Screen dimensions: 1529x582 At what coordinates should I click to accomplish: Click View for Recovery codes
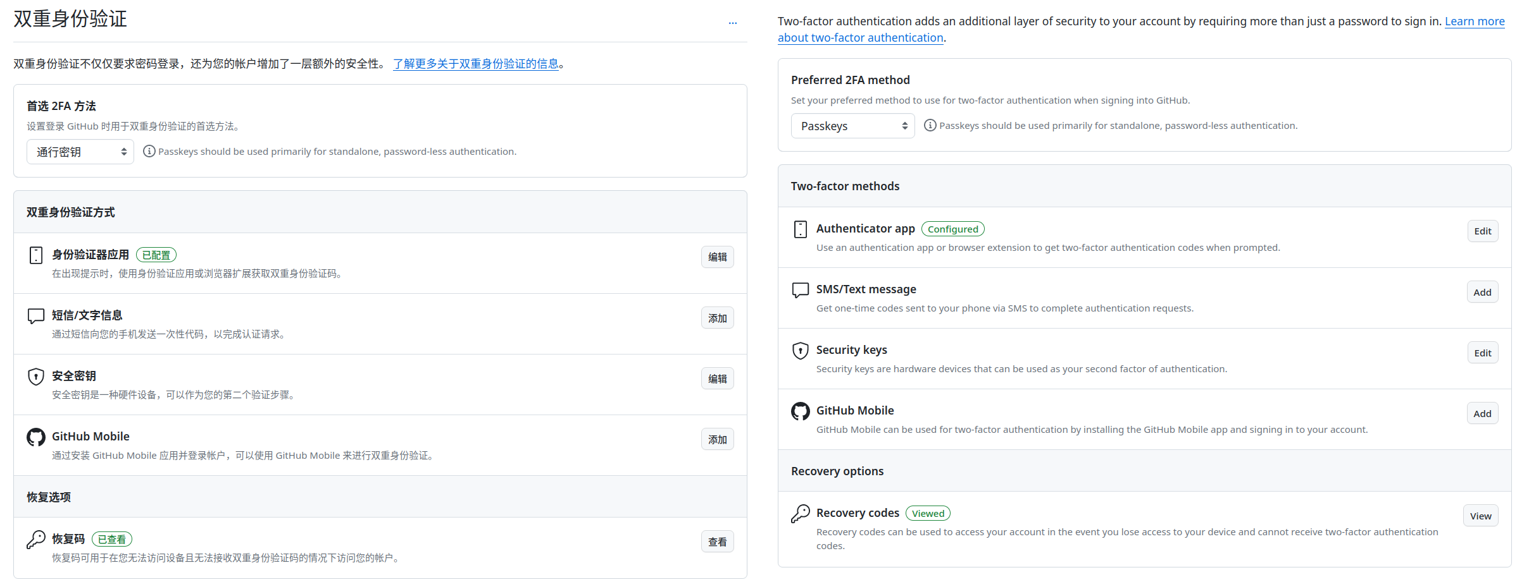pyautogui.click(x=1481, y=516)
